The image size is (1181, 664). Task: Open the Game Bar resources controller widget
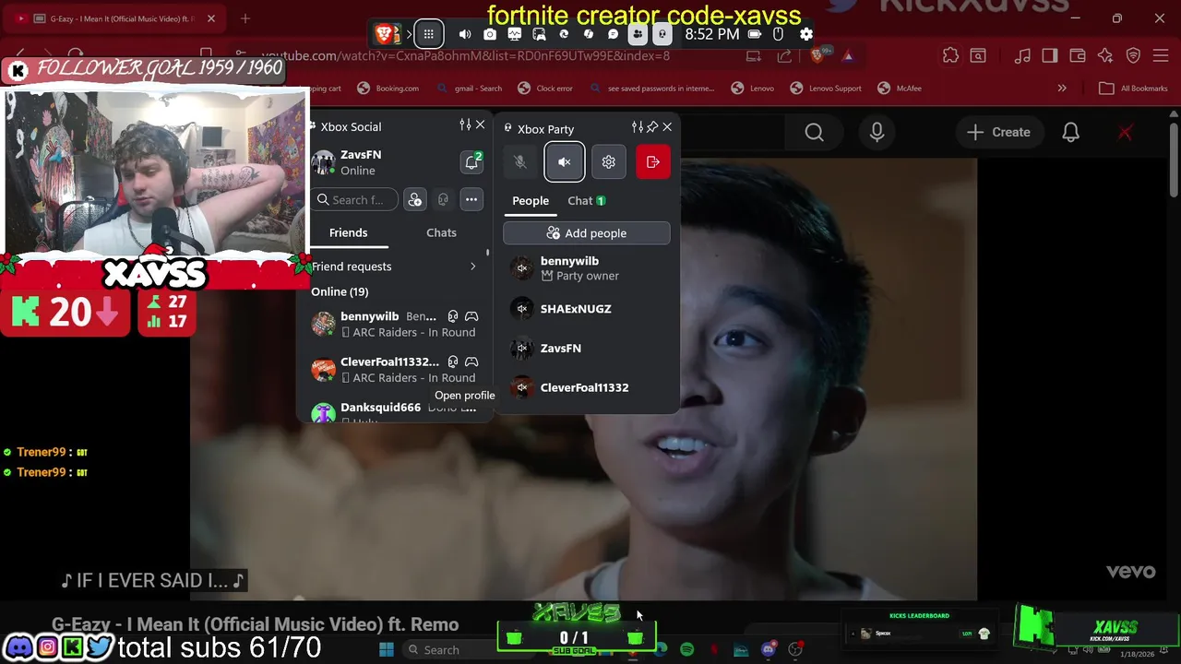point(539,34)
